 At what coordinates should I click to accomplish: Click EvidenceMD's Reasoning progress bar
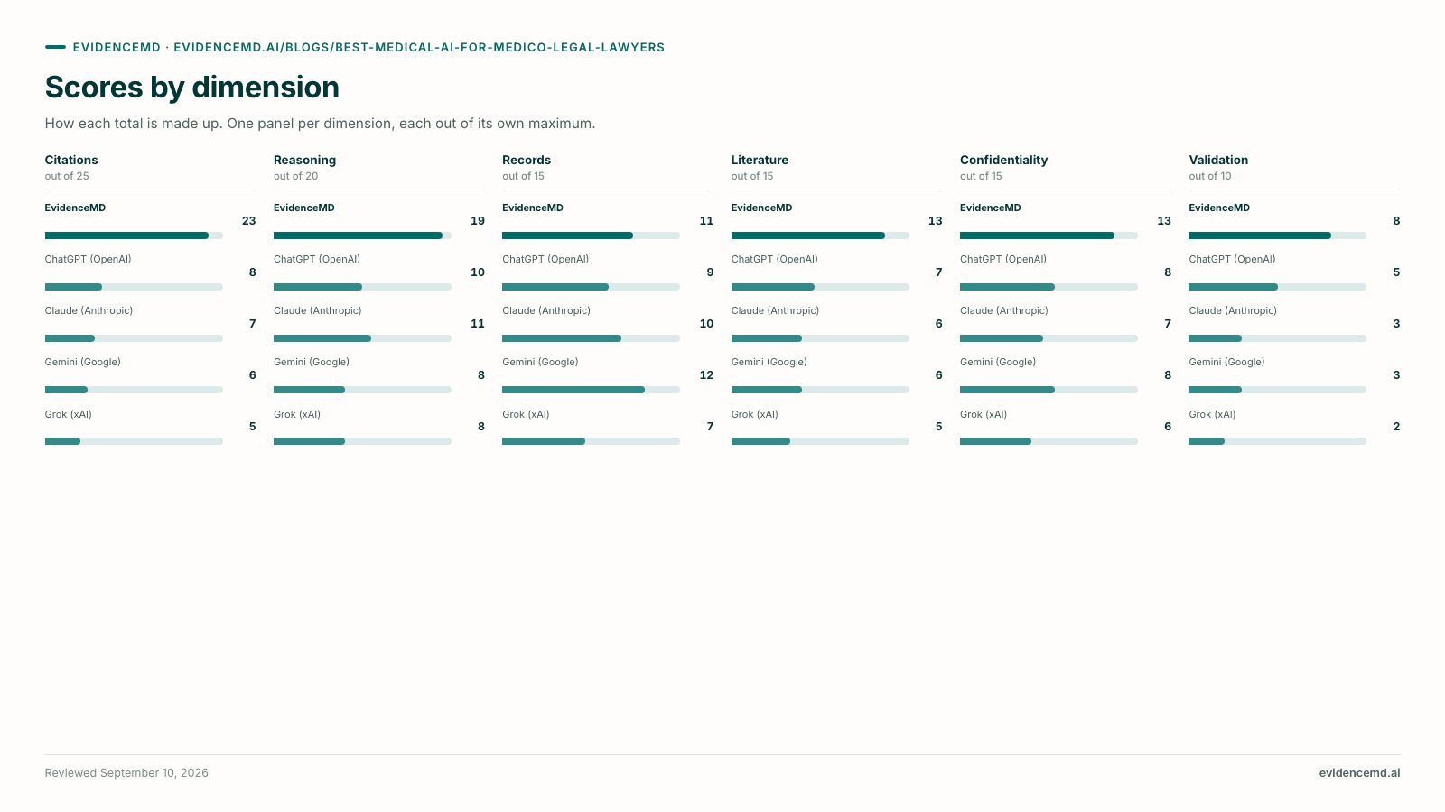coord(362,235)
